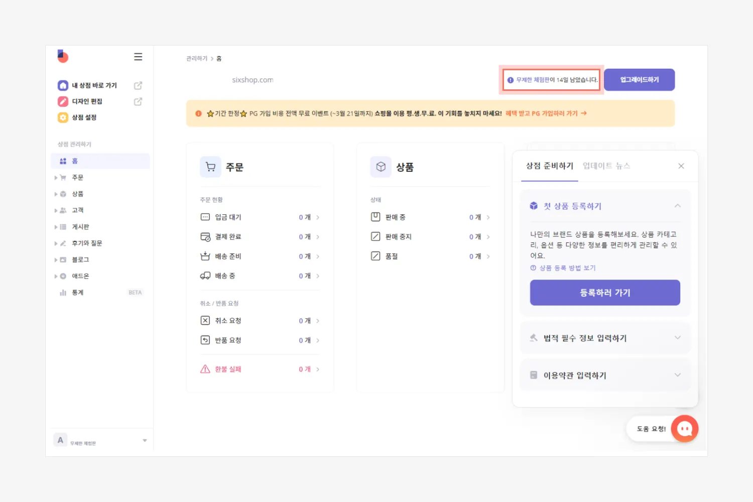Expand the 애드온 sidebar tree item
The height and width of the screenshot is (502, 753).
point(56,276)
